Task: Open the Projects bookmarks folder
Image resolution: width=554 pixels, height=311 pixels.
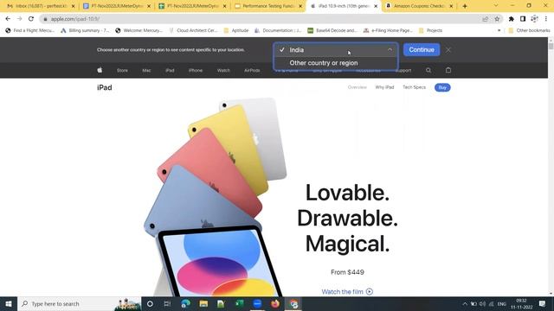Action: tap(430, 31)
